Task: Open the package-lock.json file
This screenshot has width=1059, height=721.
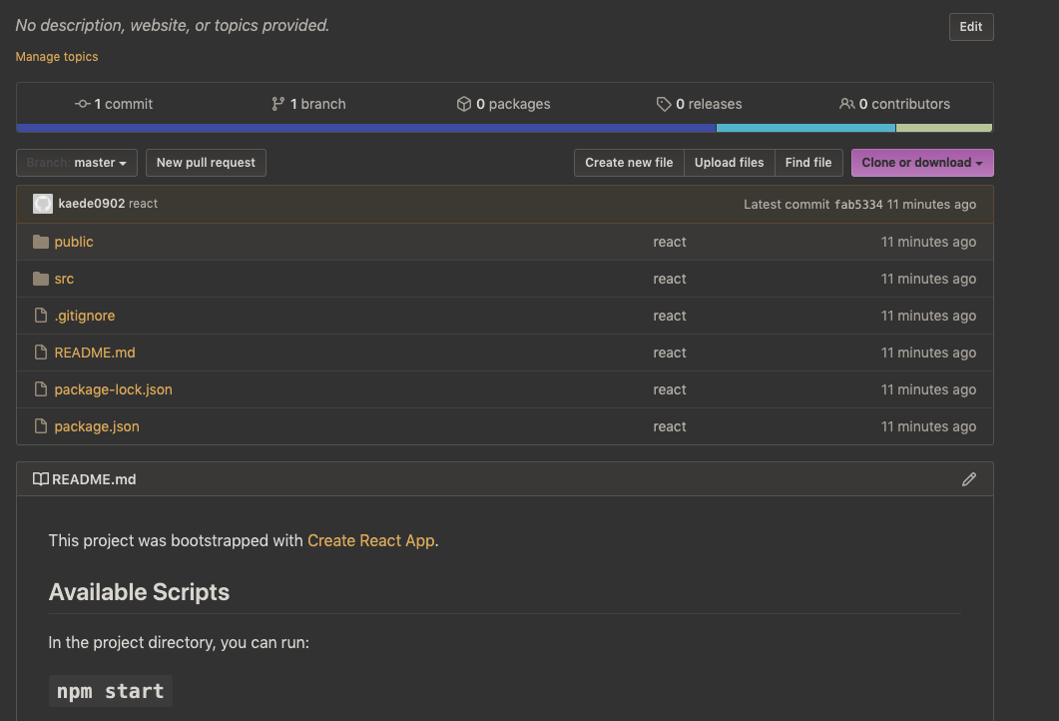Action: 113,389
